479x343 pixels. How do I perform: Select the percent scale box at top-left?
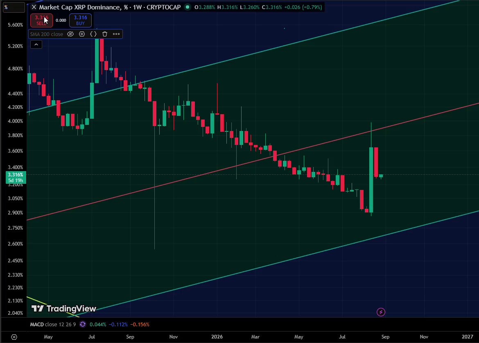(14, 7)
